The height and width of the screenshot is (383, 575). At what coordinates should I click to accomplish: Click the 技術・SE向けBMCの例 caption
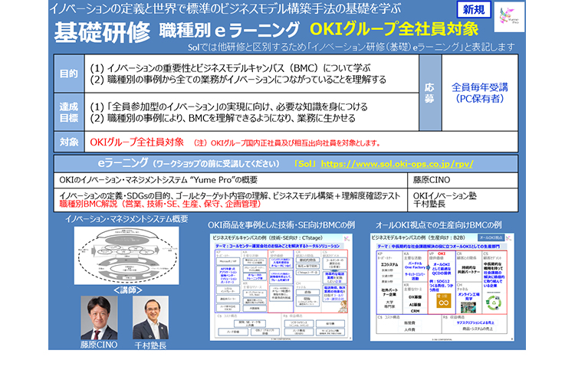click(281, 225)
